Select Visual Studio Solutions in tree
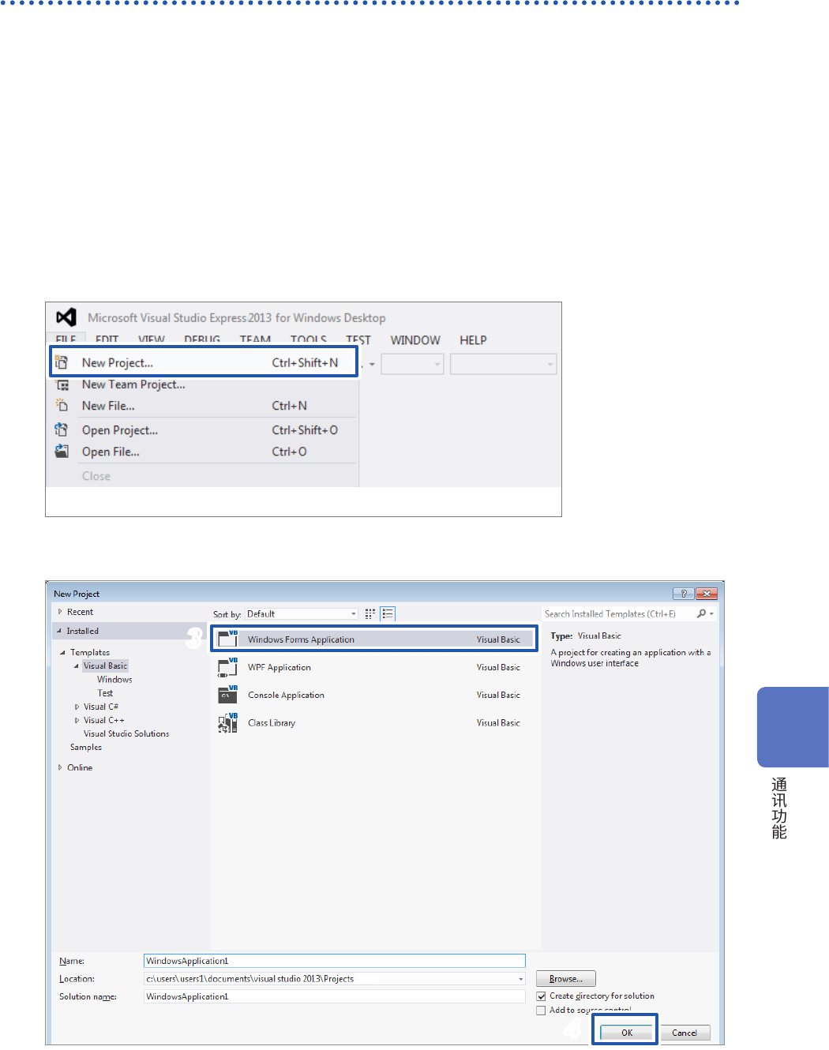The image size is (829, 1050). click(126, 733)
